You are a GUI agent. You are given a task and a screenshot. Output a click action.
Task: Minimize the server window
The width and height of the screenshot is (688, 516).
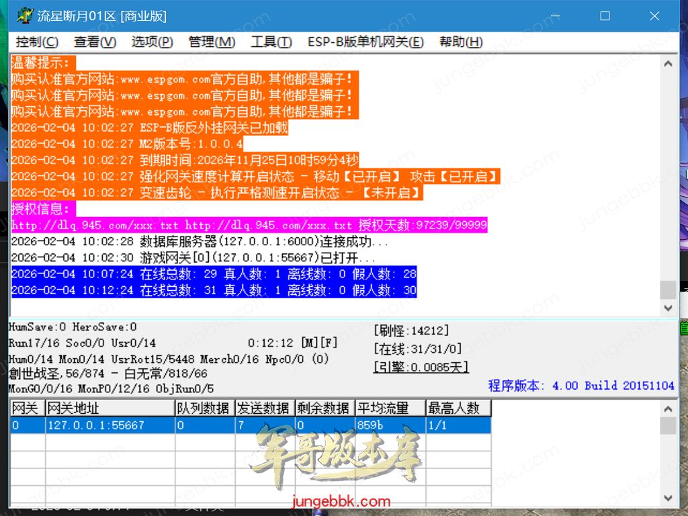[555, 15]
